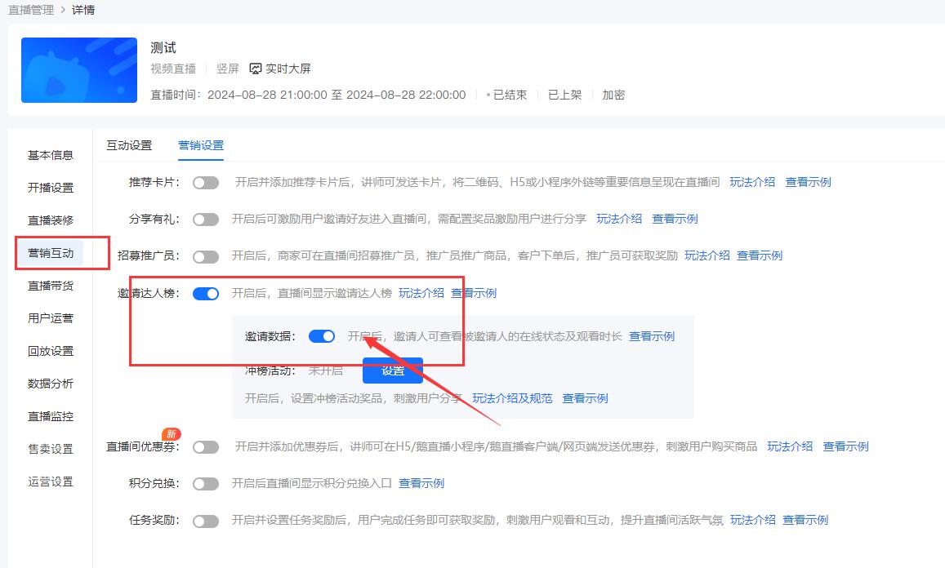Image resolution: width=945 pixels, height=568 pixels.
Task: Disable the 邀请达人榜 toggle
Action: 205,292
